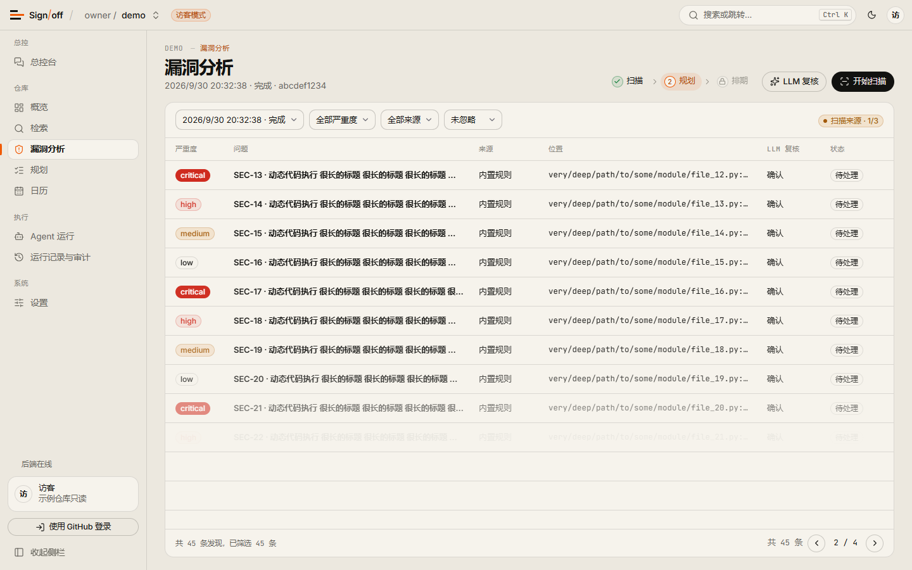
Task: Click file_17.py location on SEC-18
Action: tap(648, 320)
